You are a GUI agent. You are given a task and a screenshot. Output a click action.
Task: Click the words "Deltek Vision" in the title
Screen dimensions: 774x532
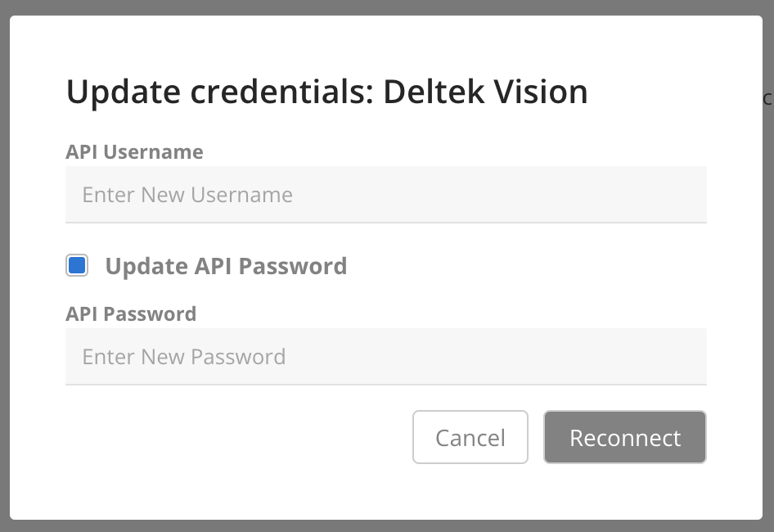(x=485, y=92)
